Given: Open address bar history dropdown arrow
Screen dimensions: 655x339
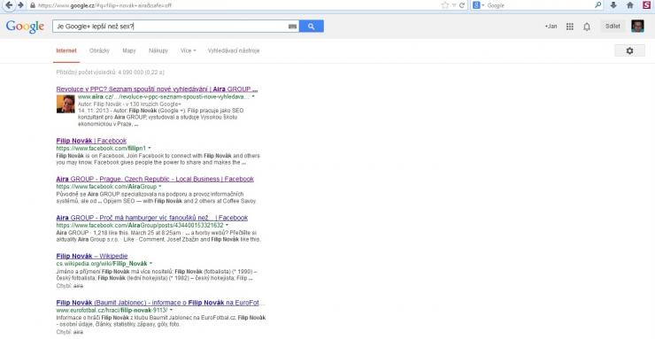Looking at the screenshot, I should click(x=454, y=5).
